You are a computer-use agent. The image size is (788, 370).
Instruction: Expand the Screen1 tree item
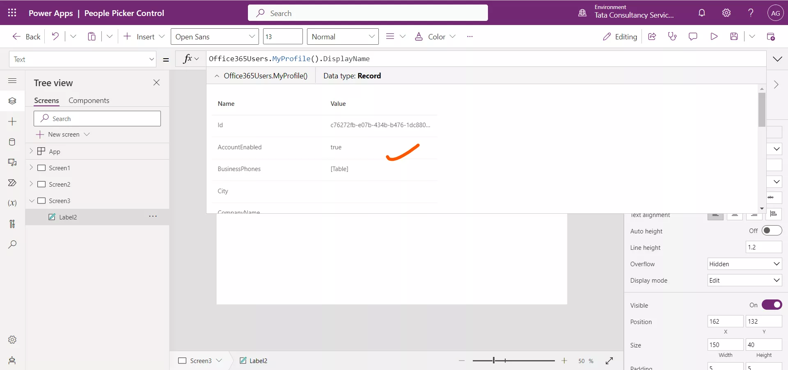tap(31, 168)
